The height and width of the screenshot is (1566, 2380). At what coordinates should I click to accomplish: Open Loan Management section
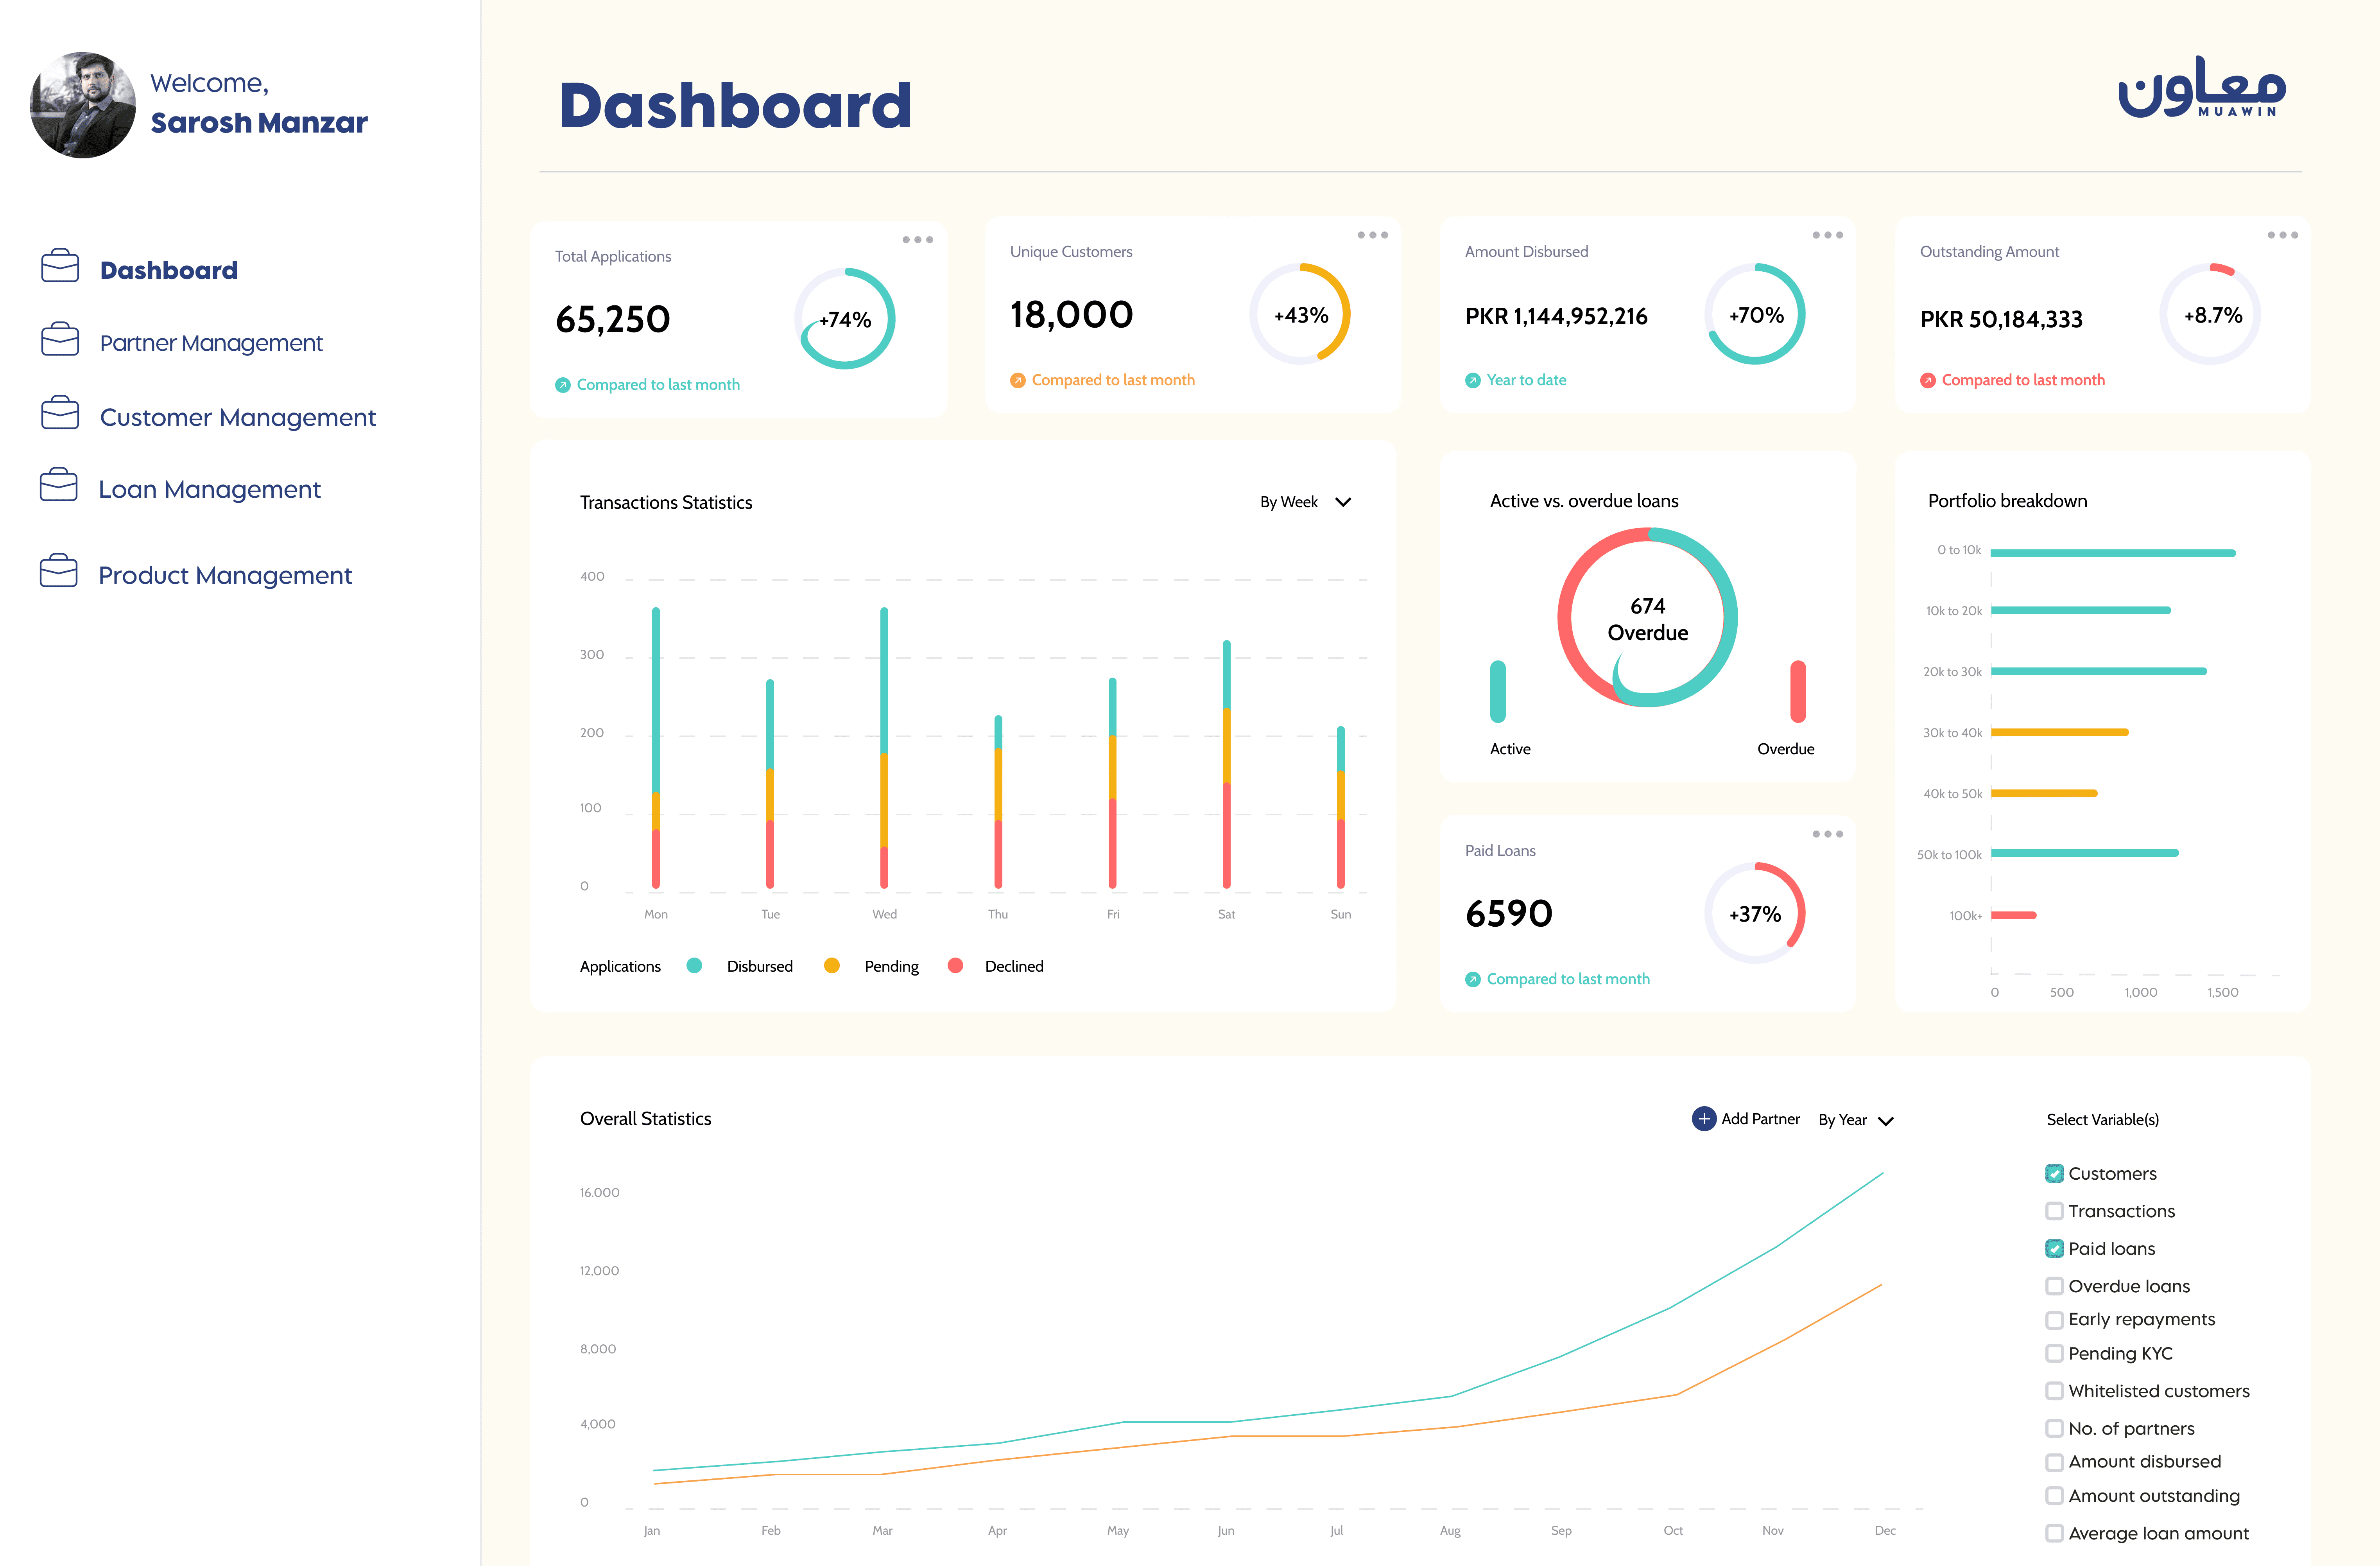(209, 489)
